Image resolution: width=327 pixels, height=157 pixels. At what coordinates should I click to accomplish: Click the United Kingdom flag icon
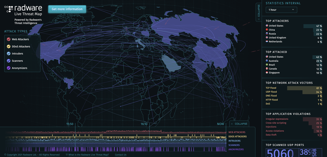[x=267, y=37]
